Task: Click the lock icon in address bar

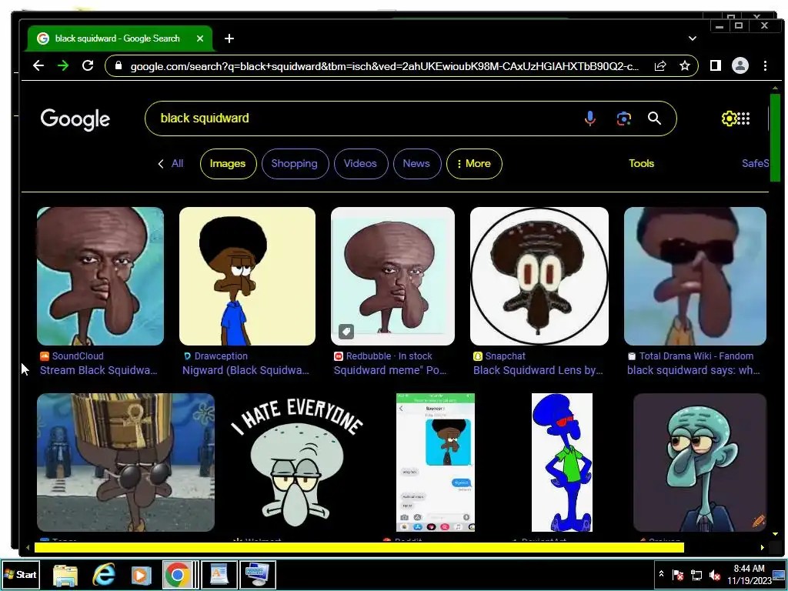Action: (119, 66)
